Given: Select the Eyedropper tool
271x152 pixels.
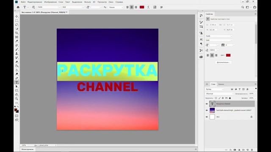Looking at the screenshot, I should click(17, 41).
